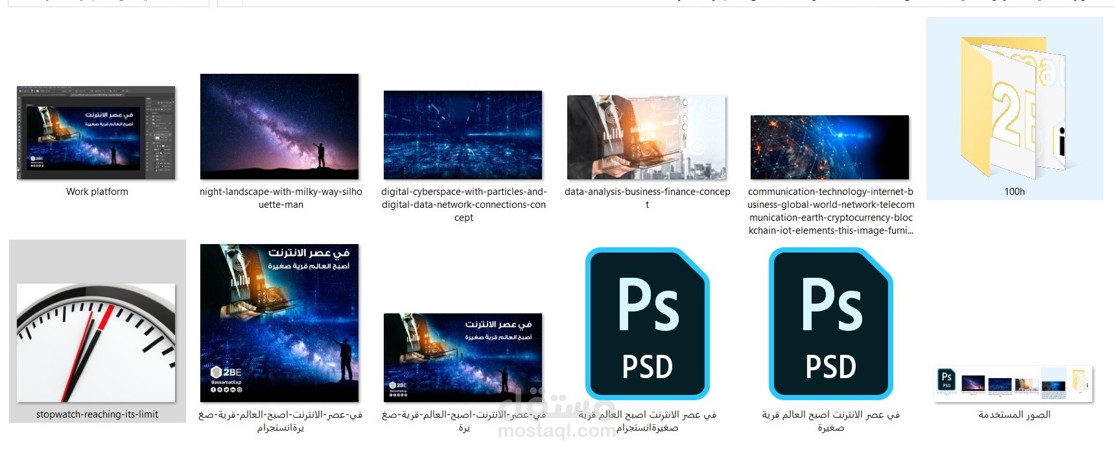The image size is (1115, 450).
Task: Click the '100h' folder name label
Action: click(x=1015, y=192)
